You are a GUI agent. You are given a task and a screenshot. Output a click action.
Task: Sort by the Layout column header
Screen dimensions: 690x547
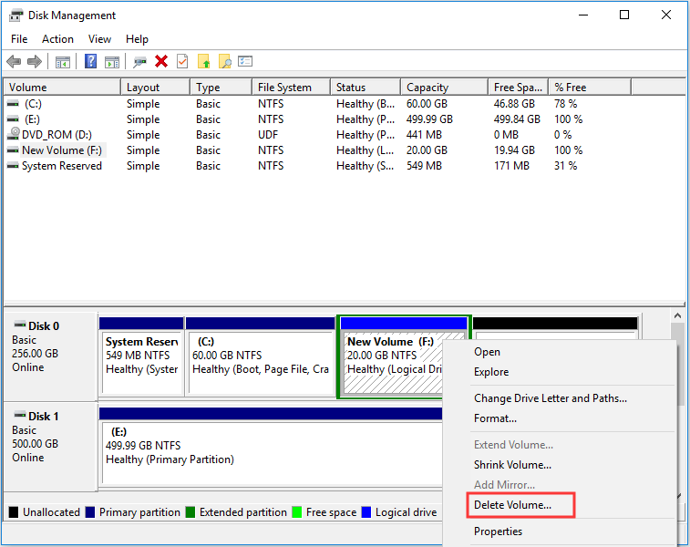tap(155, 88)
